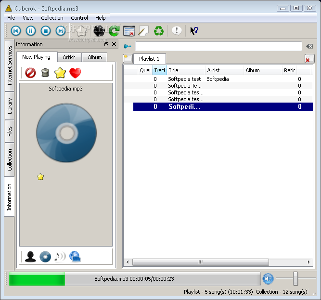Click the trash can icon
Screen dimensions: 321x300
tap(45, 73)
